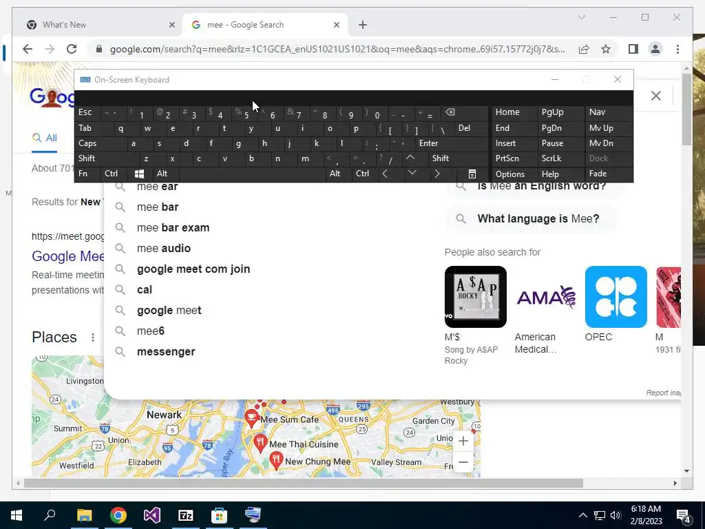Tap the Home key on the keyboard
705x529 pixels.
point(514,112)
